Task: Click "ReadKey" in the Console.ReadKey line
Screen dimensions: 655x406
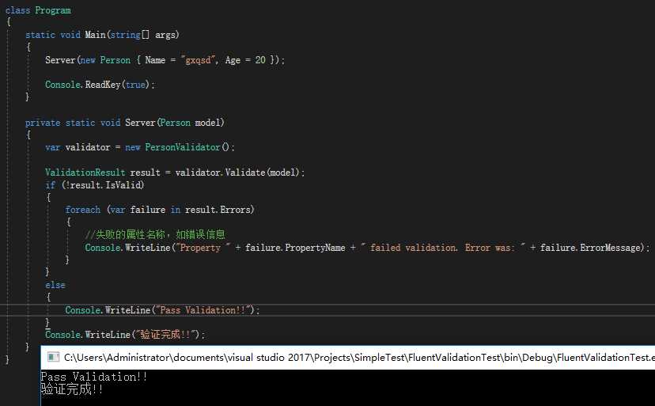Action: [103, 85]
